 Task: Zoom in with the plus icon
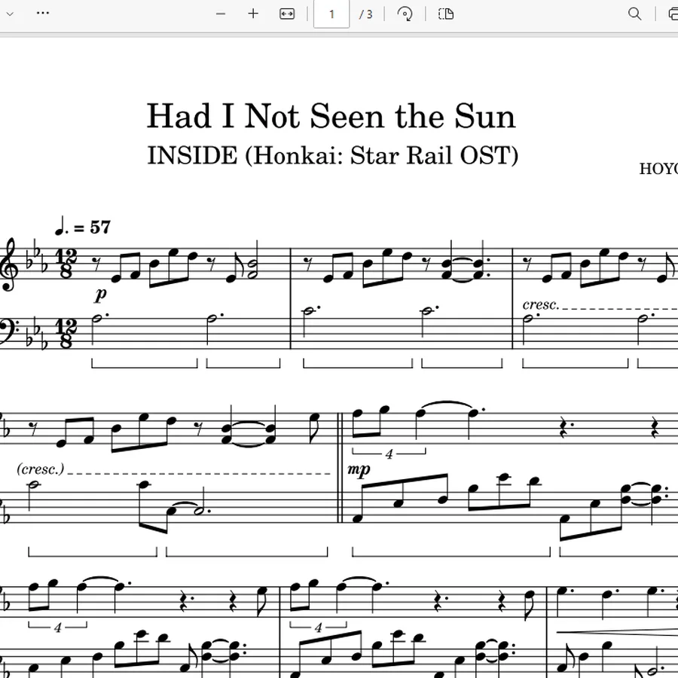click(253, 14)
